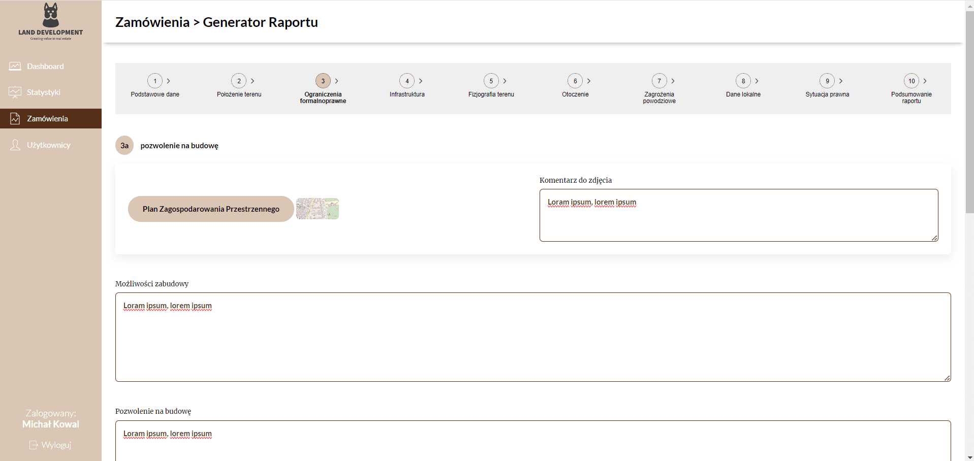974x461 pixels.
Task: Select step circle 3 Ograniczenia formalnoprawne
Action: [x=323, y=81]
